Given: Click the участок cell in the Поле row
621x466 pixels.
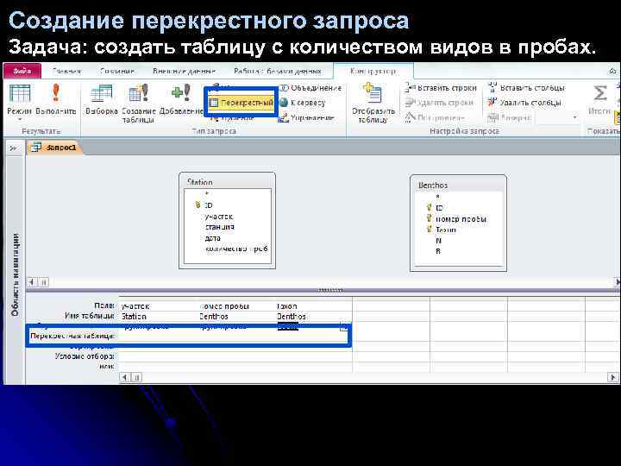Looking at the screenshot, I should click(x=158, y=305).
